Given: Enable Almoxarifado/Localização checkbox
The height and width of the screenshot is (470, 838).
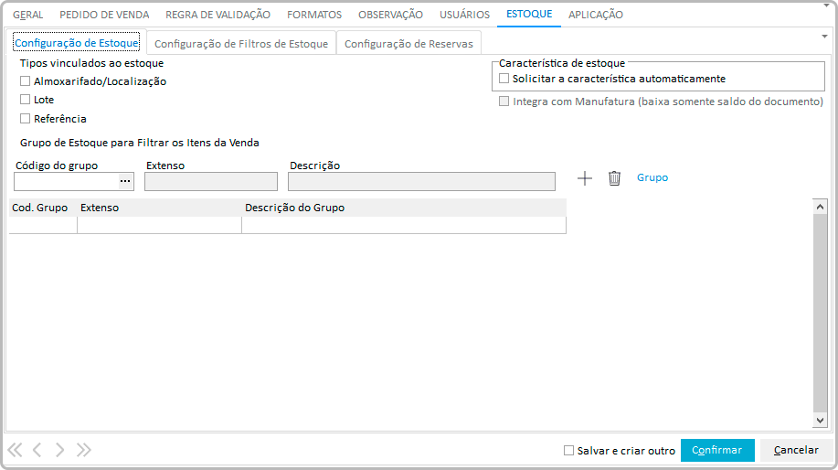Looking at the screenshot, I should [x=25, y=81].
